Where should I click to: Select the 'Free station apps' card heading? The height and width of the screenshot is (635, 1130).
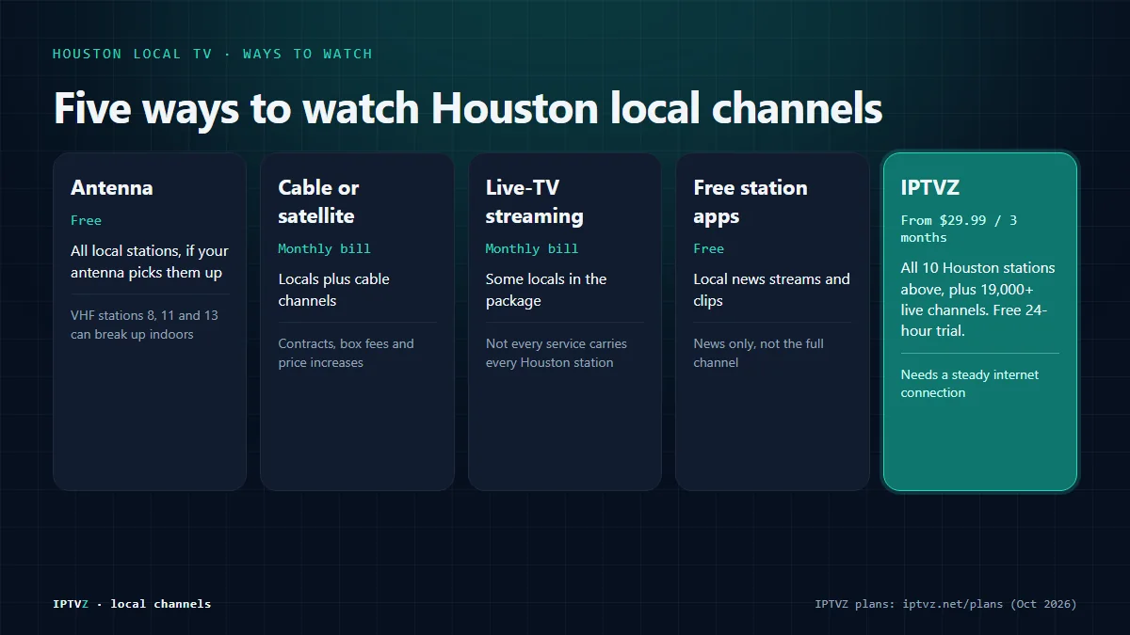point(751,201)
